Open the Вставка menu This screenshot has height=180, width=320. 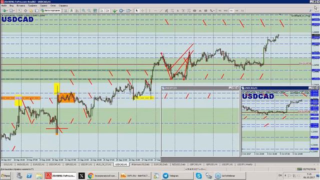20,5
